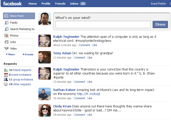
Task: Open the tr.im link in Nathan Kaiser's post
Action: (88, 94)
